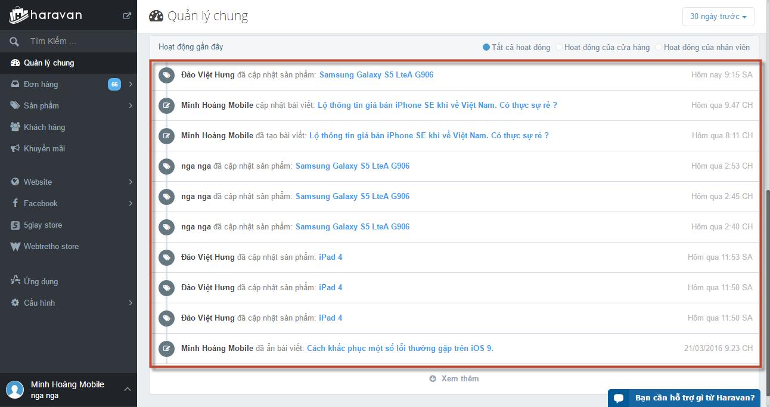This screenshot has height=407, width=770.
Task: Open storefront via external link icon
Action: [127, 16]
